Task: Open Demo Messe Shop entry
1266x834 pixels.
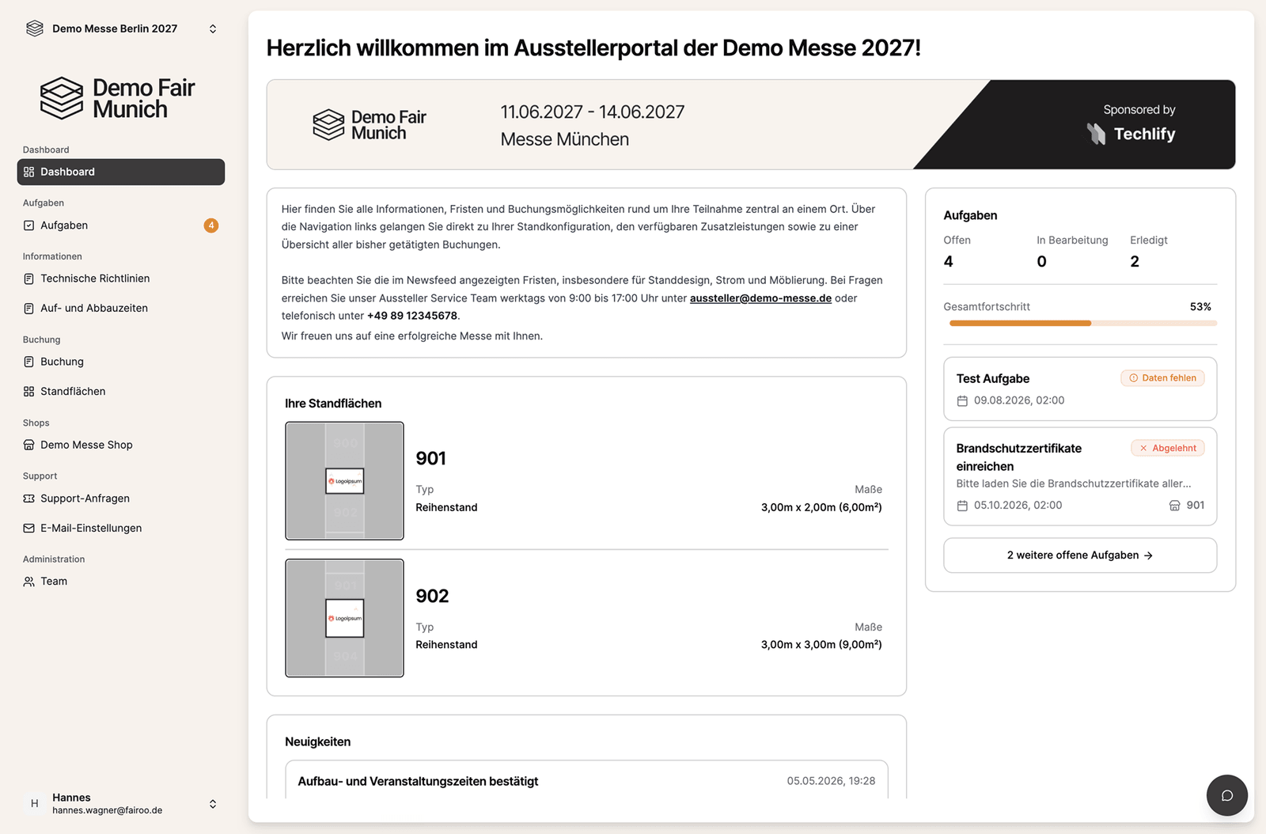Action: [x=121, y=445]
